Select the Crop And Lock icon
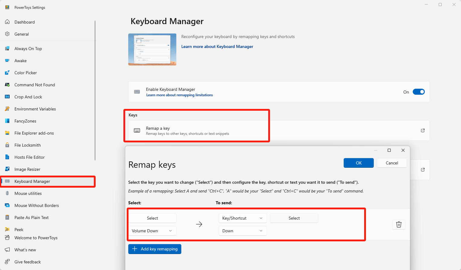Screen dimensions: 461x270 click(7, 97)
